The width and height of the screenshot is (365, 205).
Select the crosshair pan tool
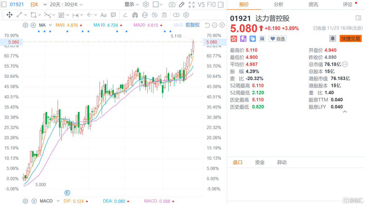point(9,15)
